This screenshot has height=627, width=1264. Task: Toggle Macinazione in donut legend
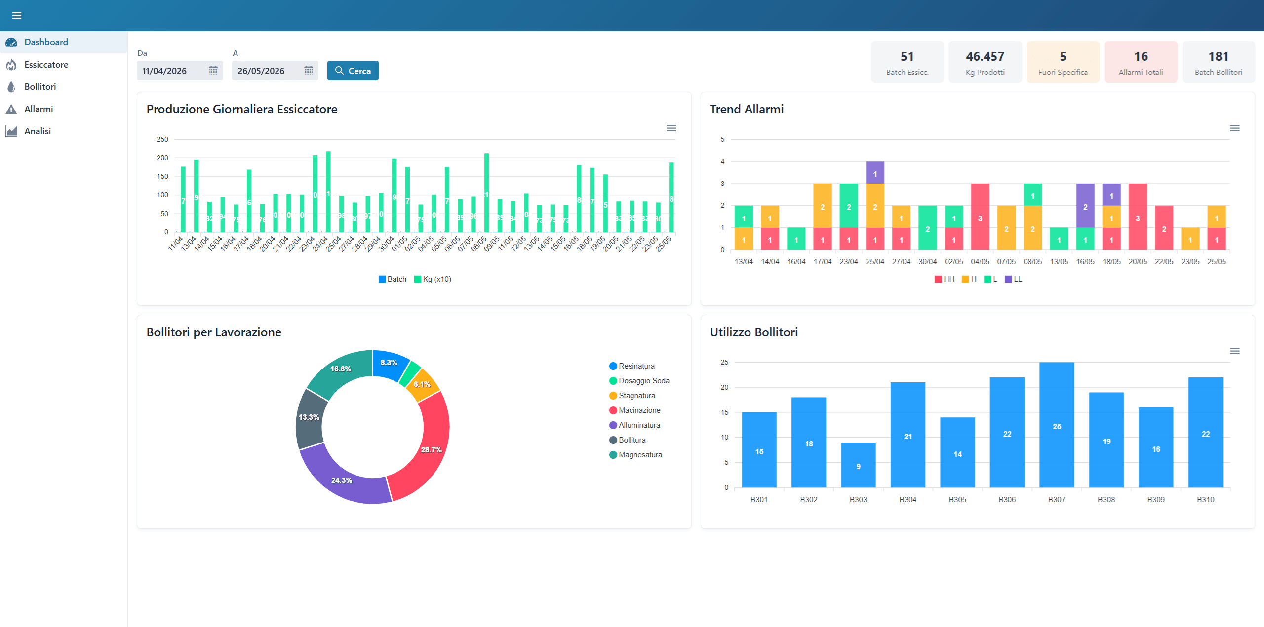(x=635, y=410)
